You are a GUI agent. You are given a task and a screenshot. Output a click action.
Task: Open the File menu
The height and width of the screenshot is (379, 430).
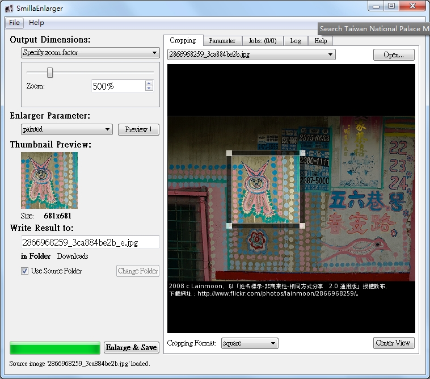tap(14, 23)
